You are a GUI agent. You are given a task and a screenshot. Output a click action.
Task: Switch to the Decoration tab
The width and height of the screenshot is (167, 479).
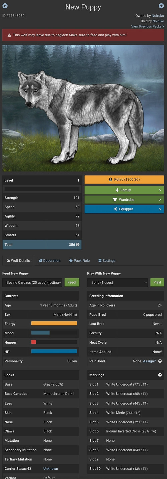(x=49, y=261)
